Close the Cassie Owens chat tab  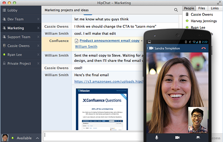[x=38, y=46]
